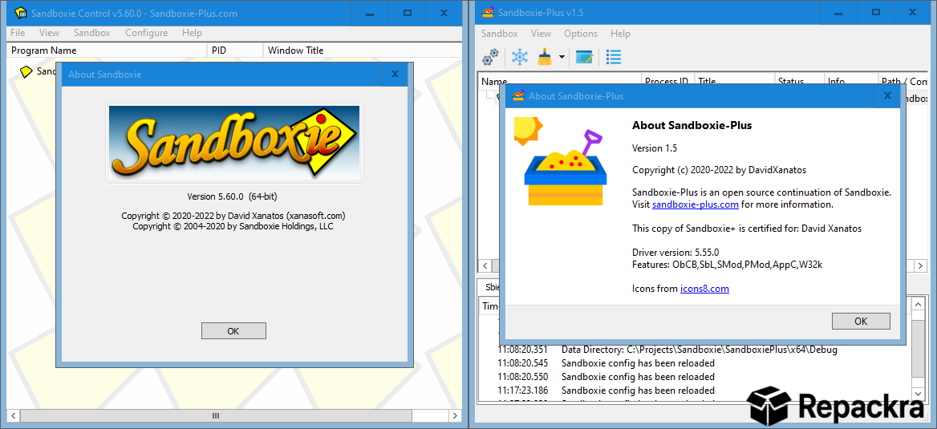Click the 'About Sandboxie-Plus' bold heading
The width and height of the screenshot is (937, 429).
coord(692,125)
